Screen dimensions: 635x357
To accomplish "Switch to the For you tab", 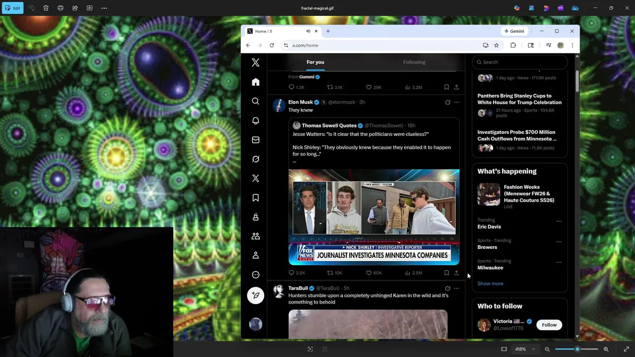I will coord(315,62).
